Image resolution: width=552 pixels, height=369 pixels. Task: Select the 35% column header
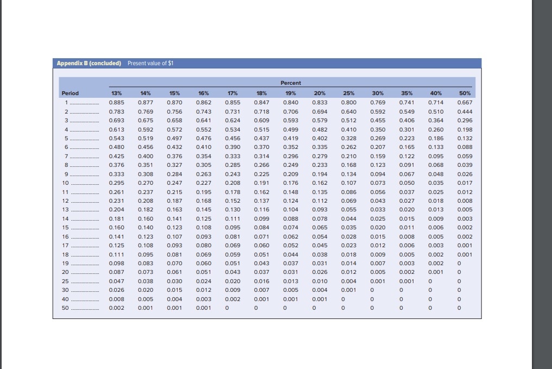click(x=407, y=93)
